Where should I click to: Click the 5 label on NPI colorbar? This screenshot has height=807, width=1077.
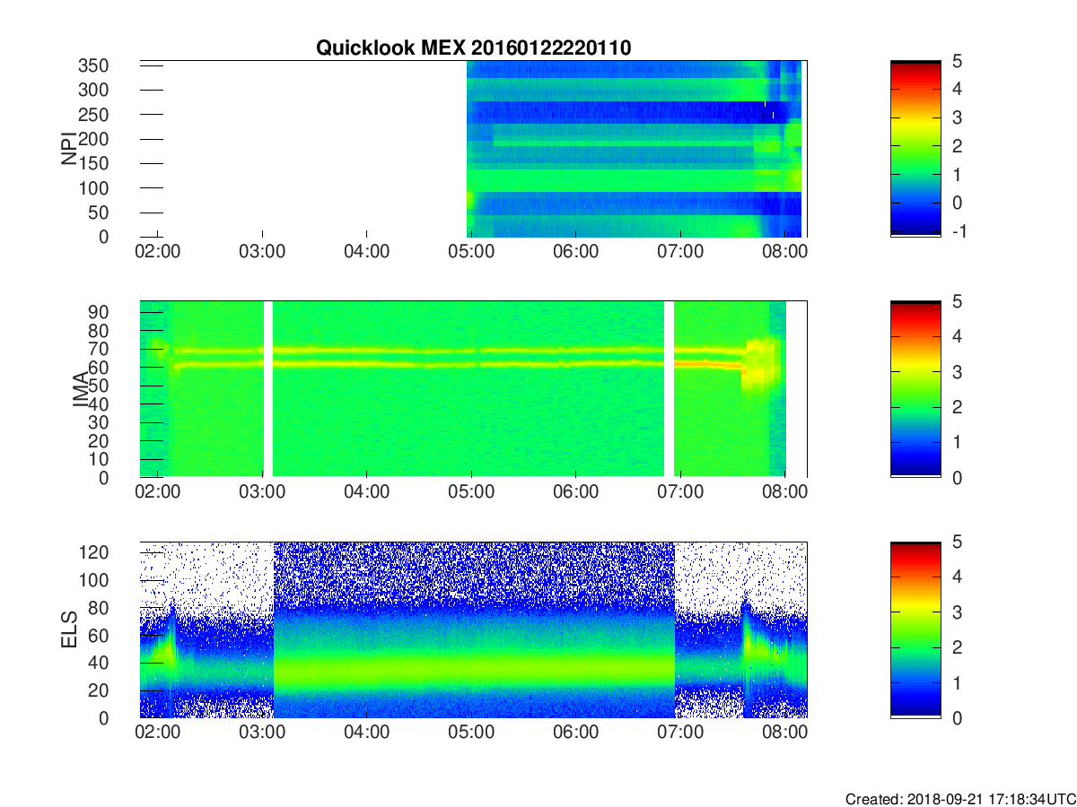coord(957,61)
